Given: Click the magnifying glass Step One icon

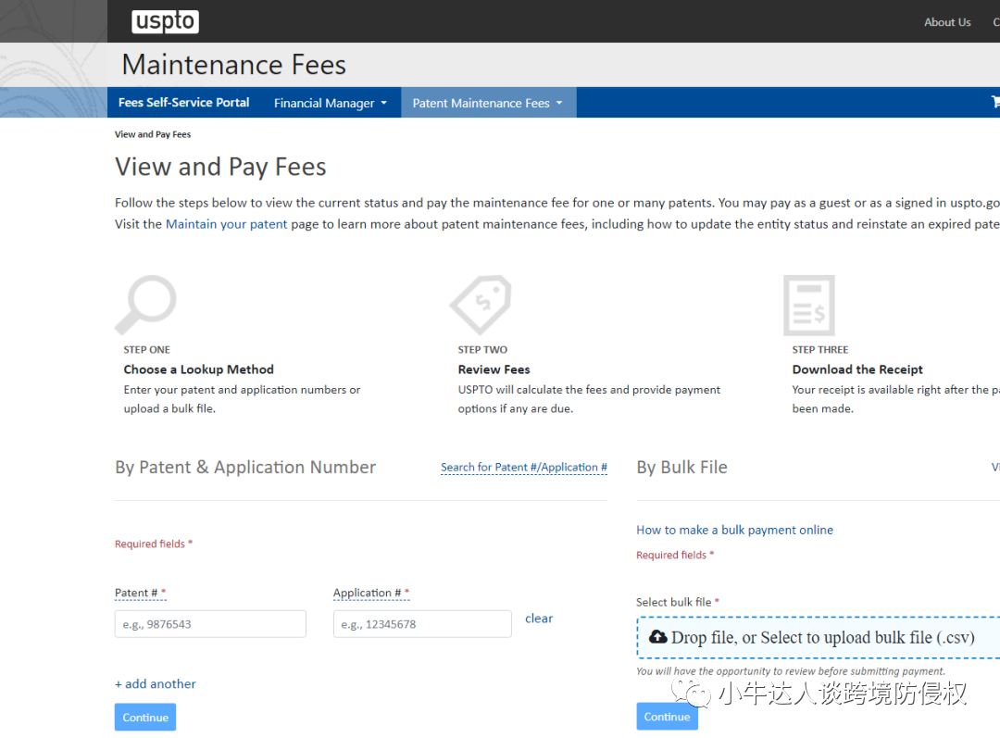Looking at the screenshot, I should [x=146, y=305].
